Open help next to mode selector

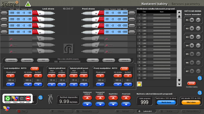click(40, 98)
